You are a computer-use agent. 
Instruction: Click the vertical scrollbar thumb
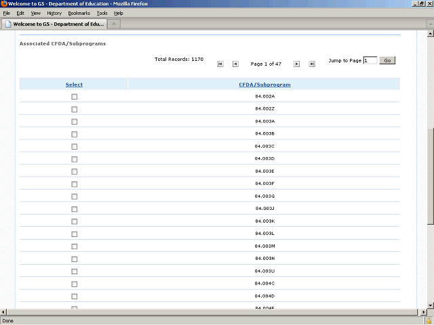(430, 176)
